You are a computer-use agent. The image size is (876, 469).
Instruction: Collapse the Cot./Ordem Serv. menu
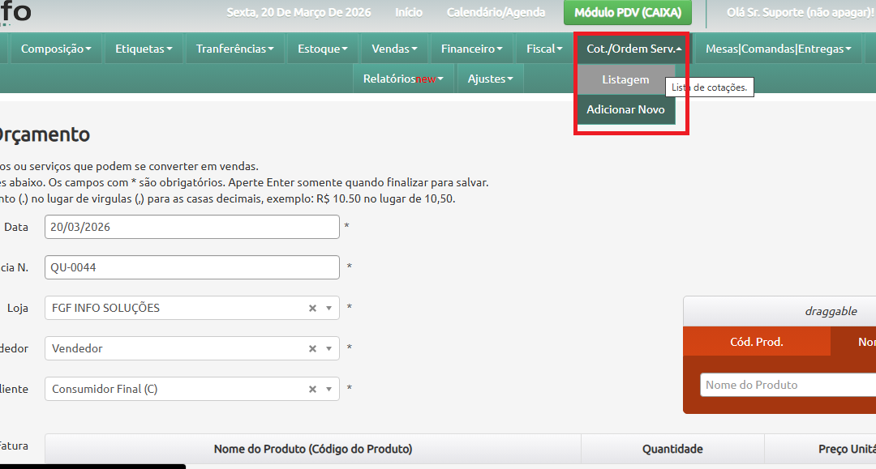coord(631,48)
